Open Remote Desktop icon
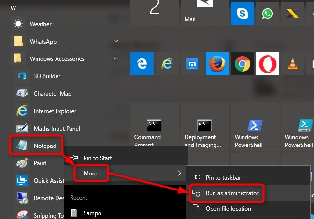The image size is (314, 219). point(22,198)
